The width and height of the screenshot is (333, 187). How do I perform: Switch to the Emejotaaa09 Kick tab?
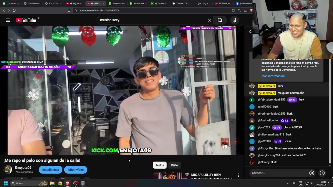[x=117, y=3]
